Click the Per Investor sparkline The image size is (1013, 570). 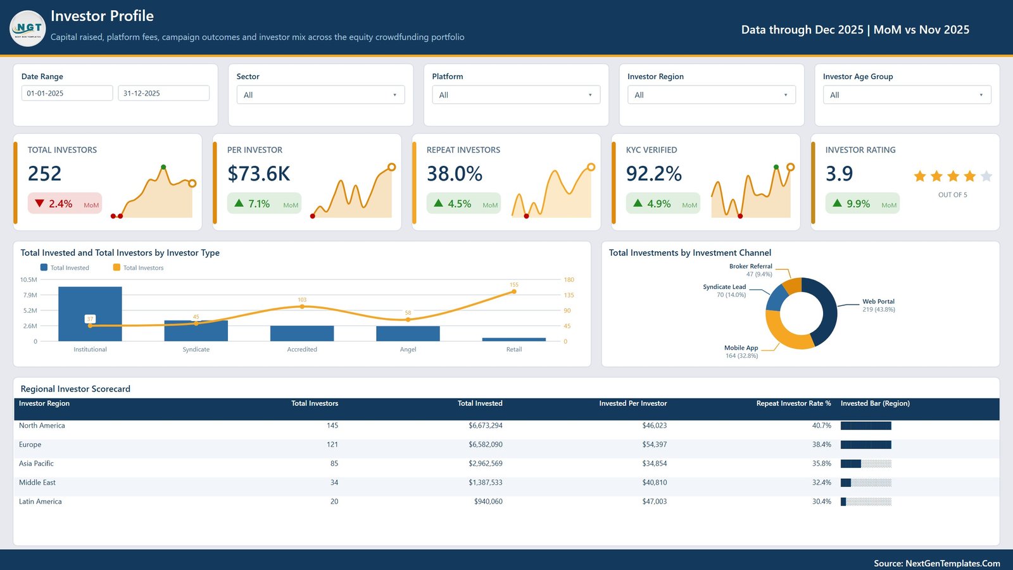point(352,192)
